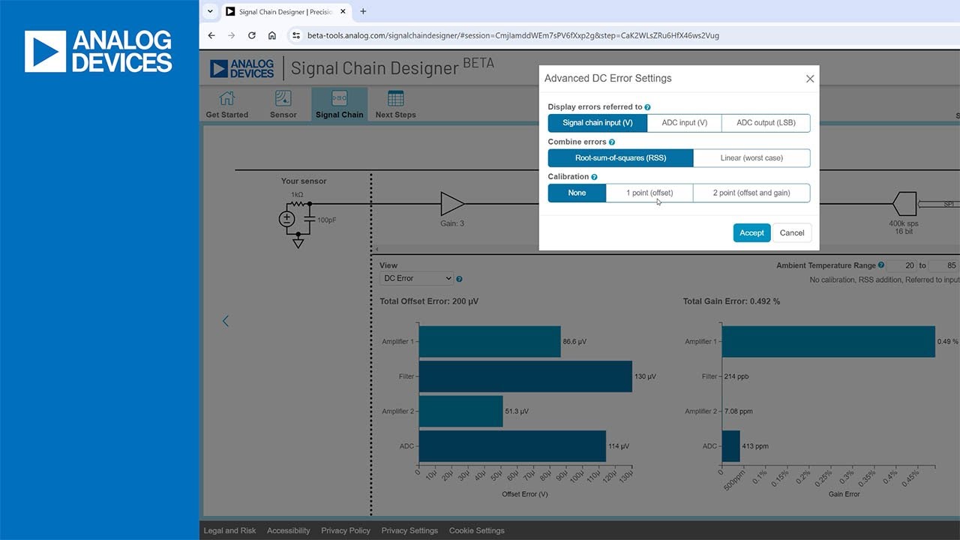Go forward in browser history
The height and width of the screenshot is (540, 960).
(231, 35)
